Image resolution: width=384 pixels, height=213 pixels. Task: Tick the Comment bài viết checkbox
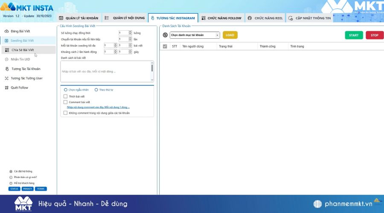tap(65, 102)
